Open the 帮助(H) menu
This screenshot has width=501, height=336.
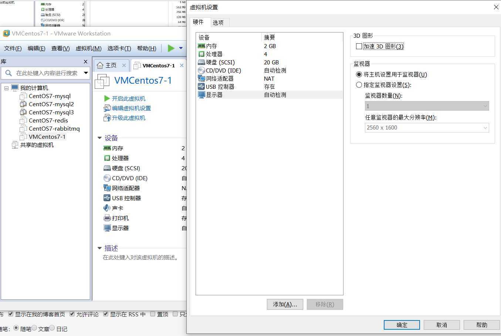coord(147,48)
